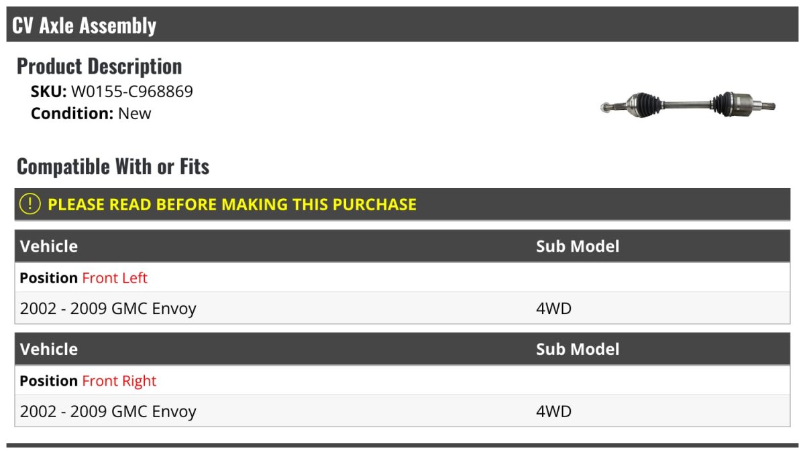Click the 4WD sub model under Front Left

pyautogui.click(x=553, y=308)
